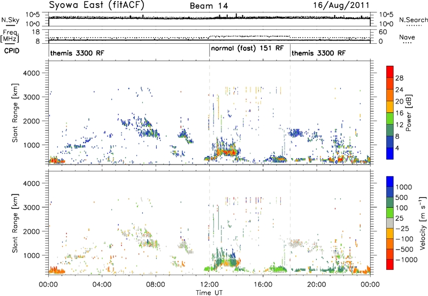The width and height of the screenshot is (428, 296).
Task: Select the "4" value on the Power colorbar
Action: [x=397, y=149]
